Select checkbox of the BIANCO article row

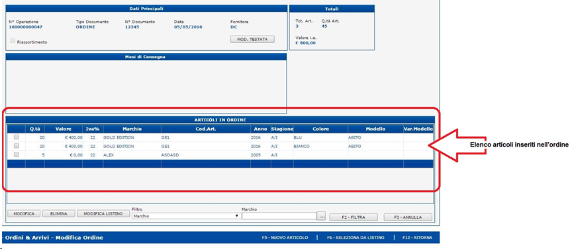click(16, 146)
